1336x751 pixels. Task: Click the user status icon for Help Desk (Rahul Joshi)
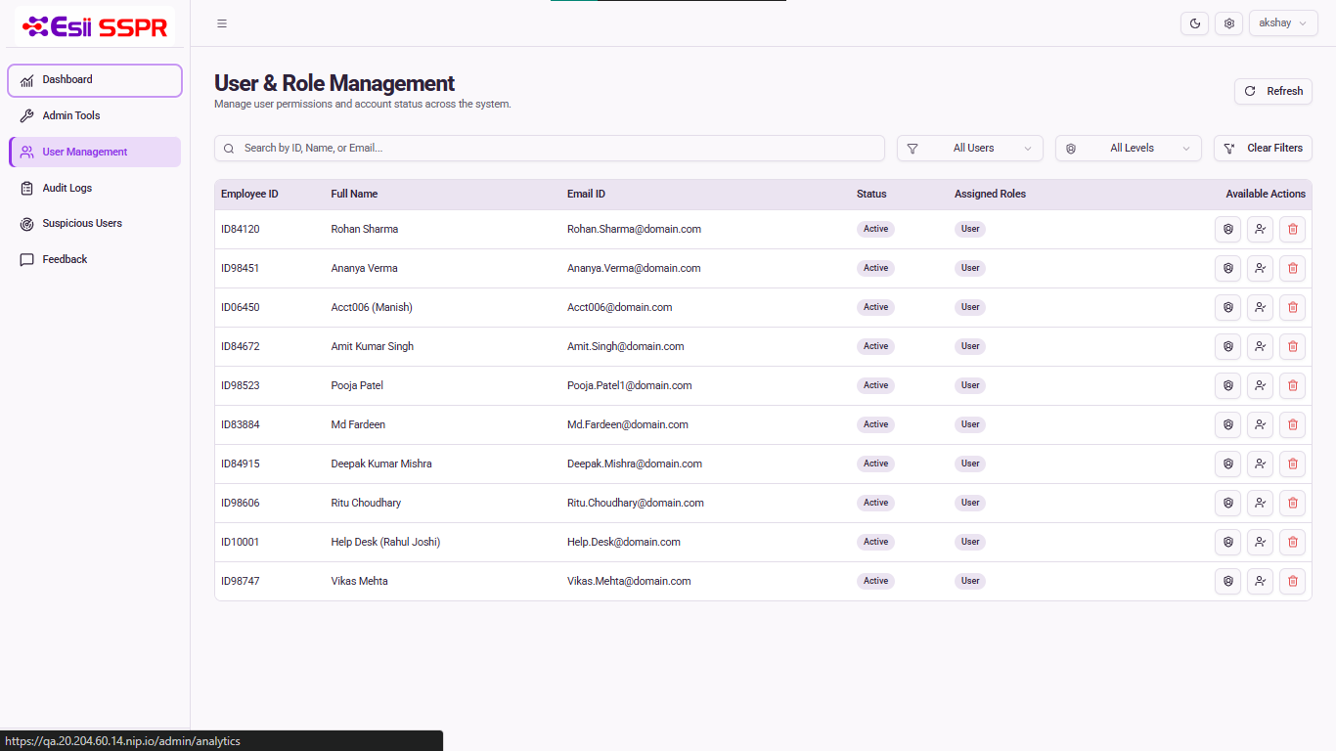(1260, 542)
